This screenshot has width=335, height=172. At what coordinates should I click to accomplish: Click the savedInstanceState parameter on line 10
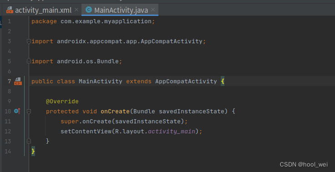pos(192,111)
